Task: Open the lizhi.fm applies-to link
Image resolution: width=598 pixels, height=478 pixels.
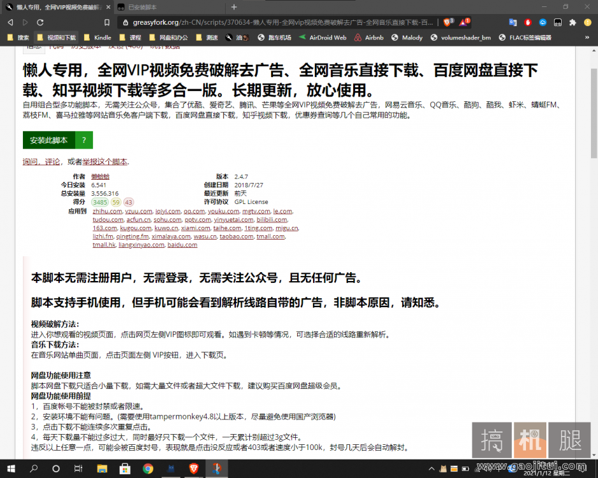Action: pyautogui.click(x=103, y=236)
